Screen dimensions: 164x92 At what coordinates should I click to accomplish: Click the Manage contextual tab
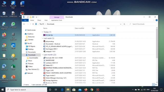57,17
